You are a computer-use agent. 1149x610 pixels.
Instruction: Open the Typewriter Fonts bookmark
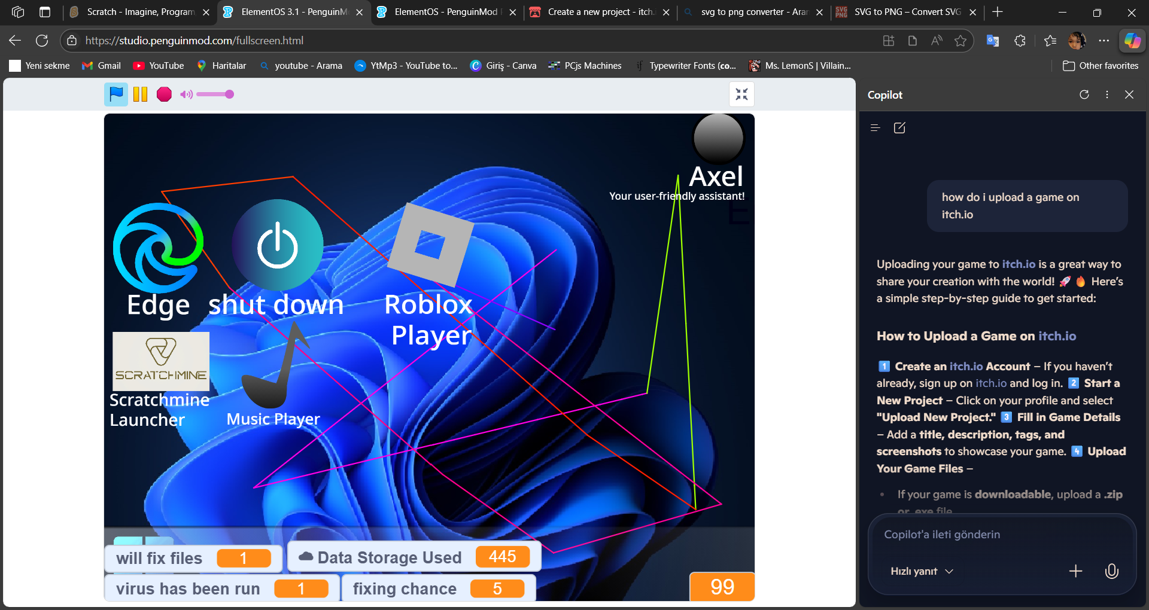(x=685, y=66)
